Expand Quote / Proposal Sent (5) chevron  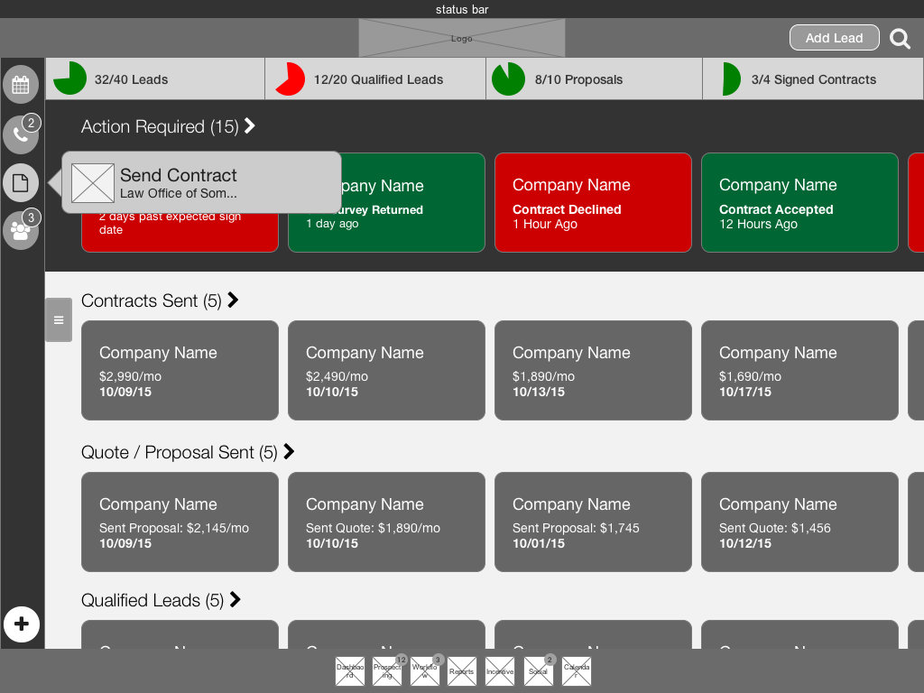click(289, 451)
